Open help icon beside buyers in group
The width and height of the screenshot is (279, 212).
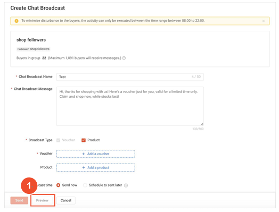[x=124, y=58]
